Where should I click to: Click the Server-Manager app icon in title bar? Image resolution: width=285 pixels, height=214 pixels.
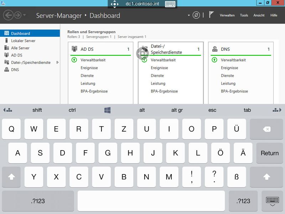[x=2, y=3]
